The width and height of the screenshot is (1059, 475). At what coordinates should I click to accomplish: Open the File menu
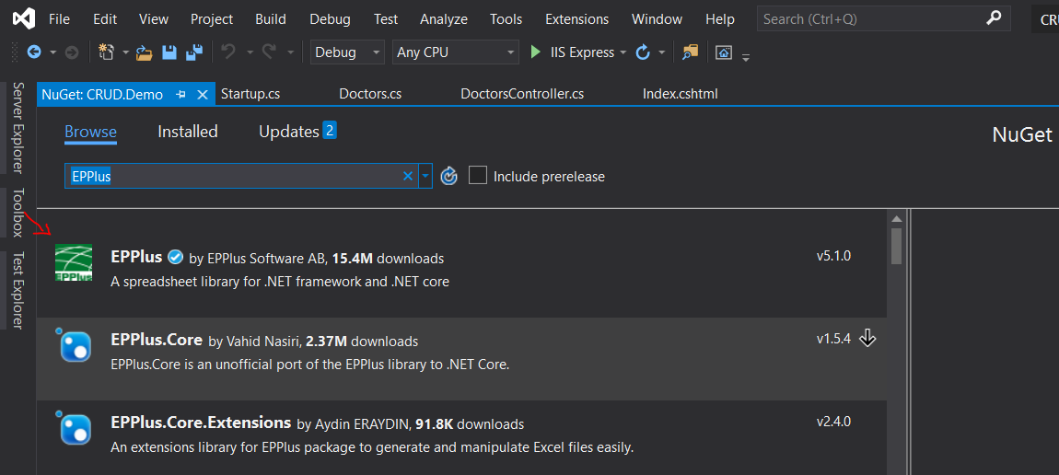click(60, 19)
